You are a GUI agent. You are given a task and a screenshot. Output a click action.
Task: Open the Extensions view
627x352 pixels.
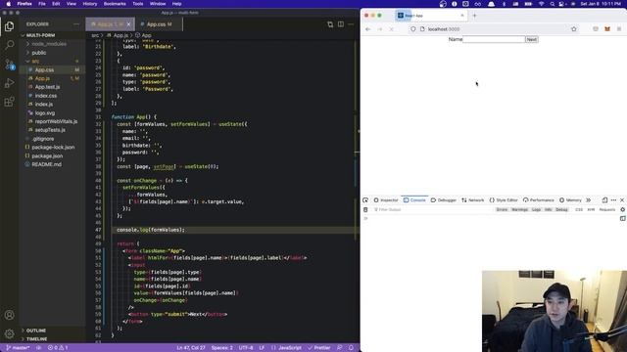(9, 102)
